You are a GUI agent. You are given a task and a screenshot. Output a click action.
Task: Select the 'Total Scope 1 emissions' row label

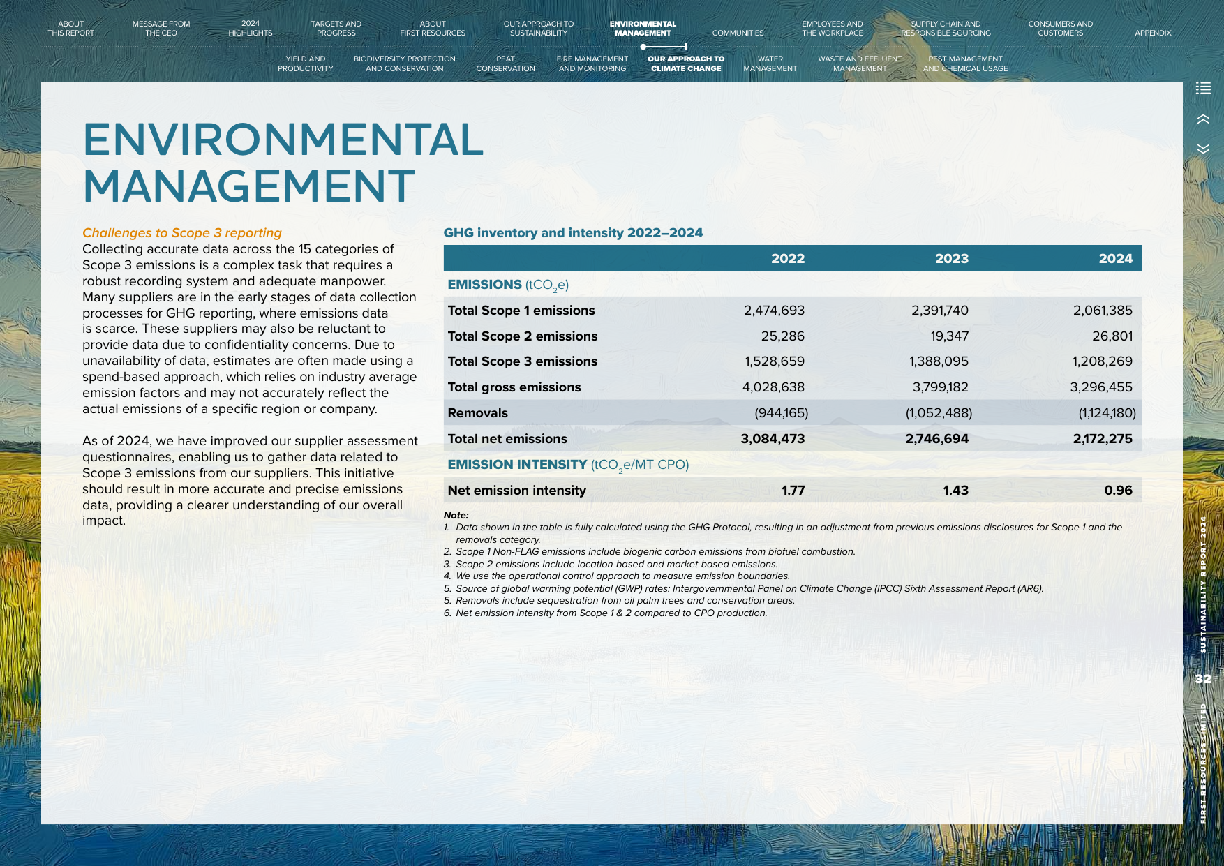[x=521, y=311]
